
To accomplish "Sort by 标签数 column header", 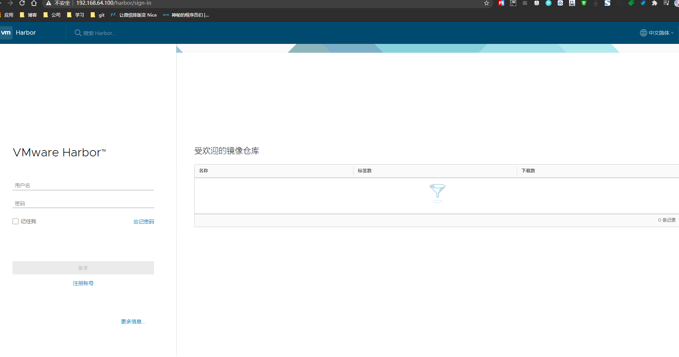I will click(x=365, y=171).
